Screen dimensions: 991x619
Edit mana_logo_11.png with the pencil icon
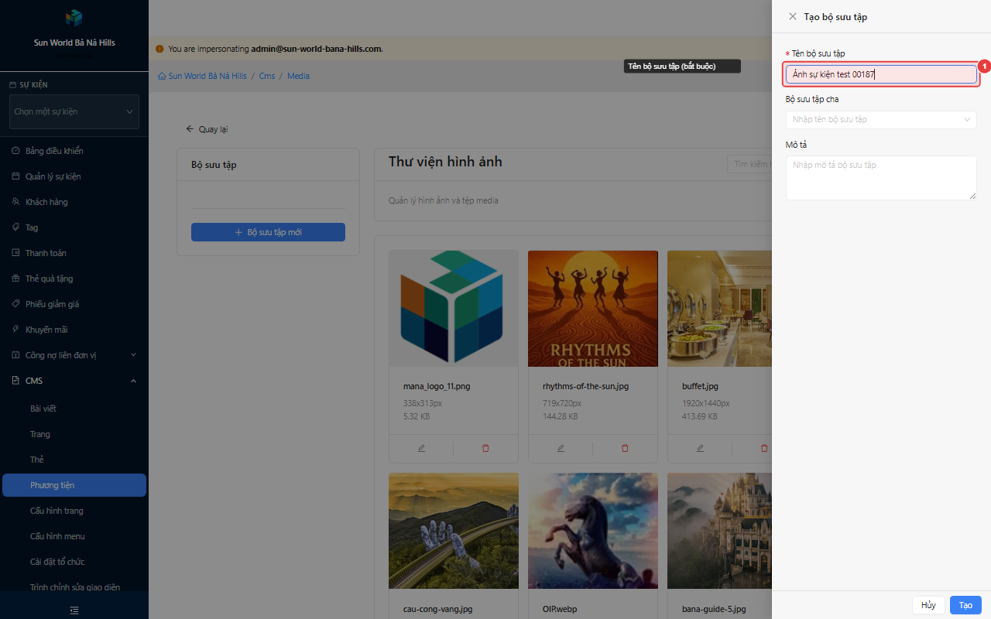click(x=421, y=448)
